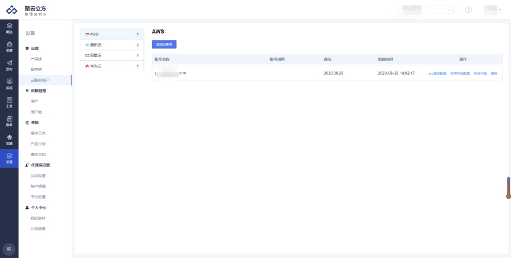Select 腾讯云 in cloud provider list
Screen dimensions: 511x258
tap(112, 45)
